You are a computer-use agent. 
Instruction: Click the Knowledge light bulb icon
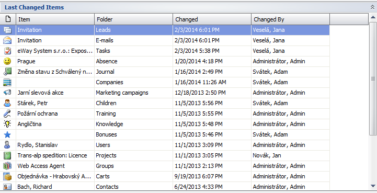tap(7, 124)
